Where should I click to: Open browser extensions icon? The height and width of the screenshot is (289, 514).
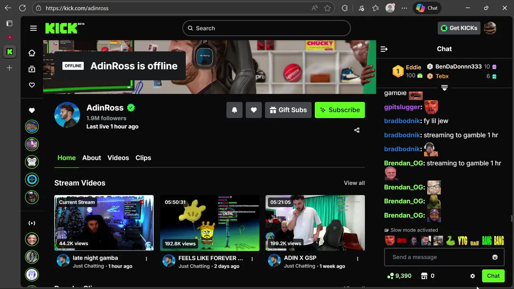point(345,8)
